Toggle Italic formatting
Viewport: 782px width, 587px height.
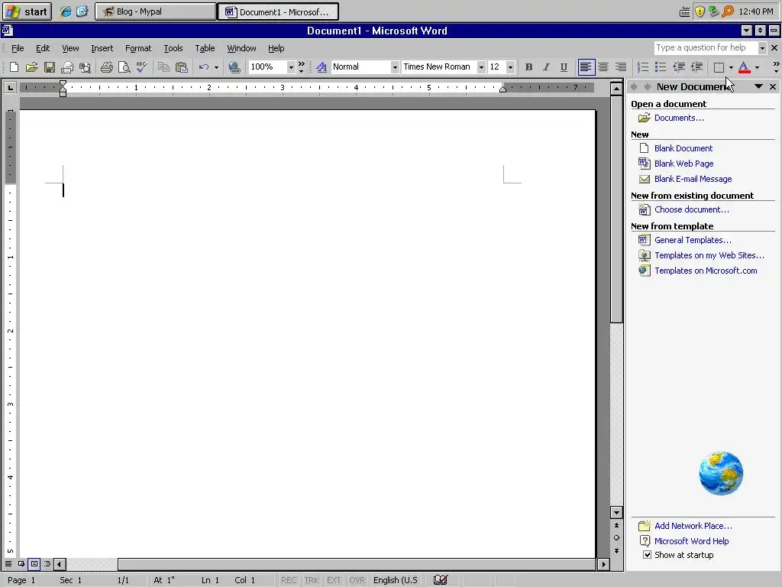tap(546, 67)
